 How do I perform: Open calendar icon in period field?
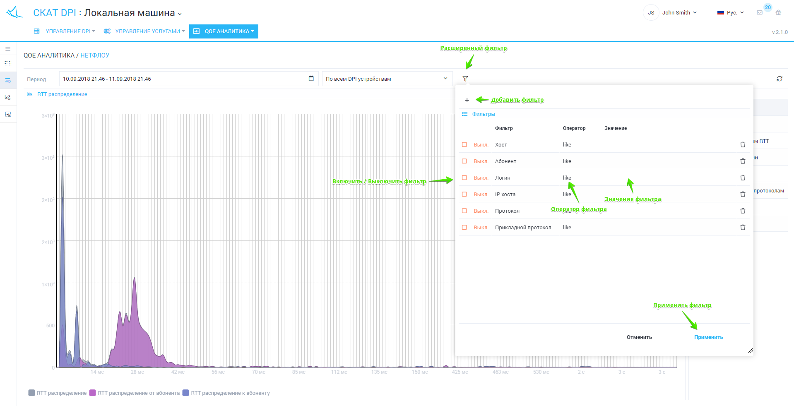(311, 79)
